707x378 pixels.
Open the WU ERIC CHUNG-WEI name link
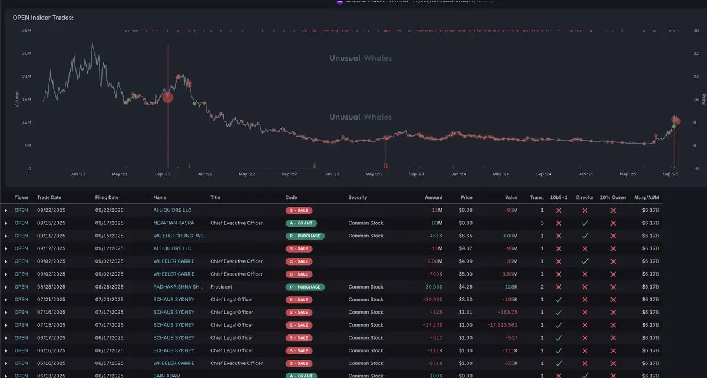click(179, 236)
